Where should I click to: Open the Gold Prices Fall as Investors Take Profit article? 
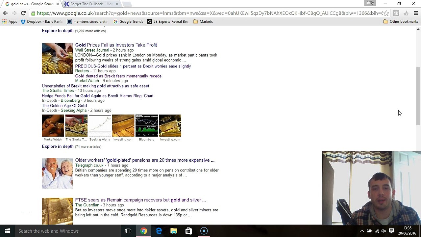pos(116,45)
